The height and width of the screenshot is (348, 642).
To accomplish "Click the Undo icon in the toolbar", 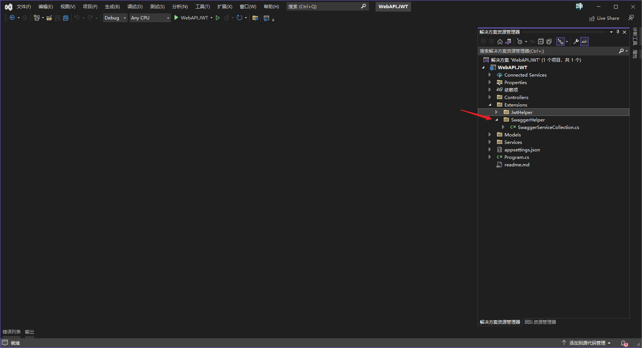I will [x=77, y=18].
